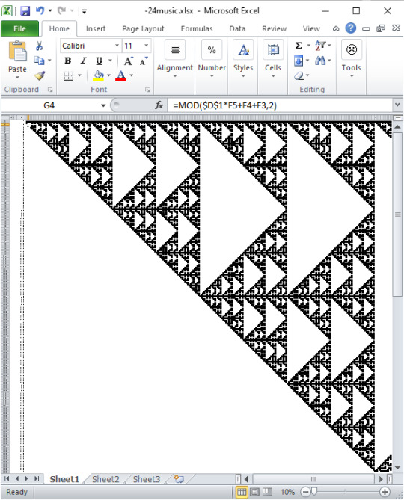Switch to the Page Layout tab

(x=143, y=28)
